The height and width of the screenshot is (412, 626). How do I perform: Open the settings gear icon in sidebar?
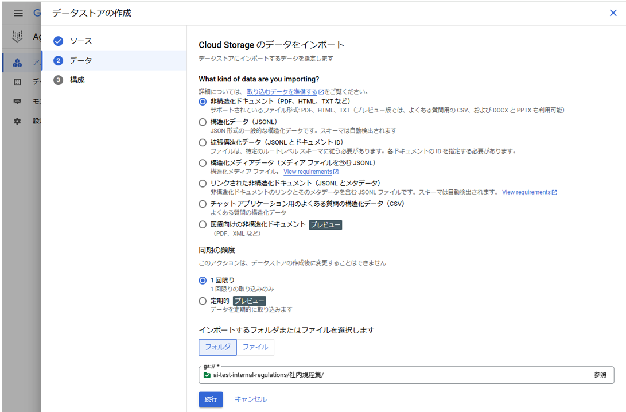click(x=17, y=121)
